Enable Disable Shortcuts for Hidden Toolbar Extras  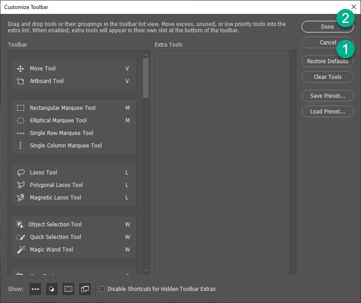(102, 289)
